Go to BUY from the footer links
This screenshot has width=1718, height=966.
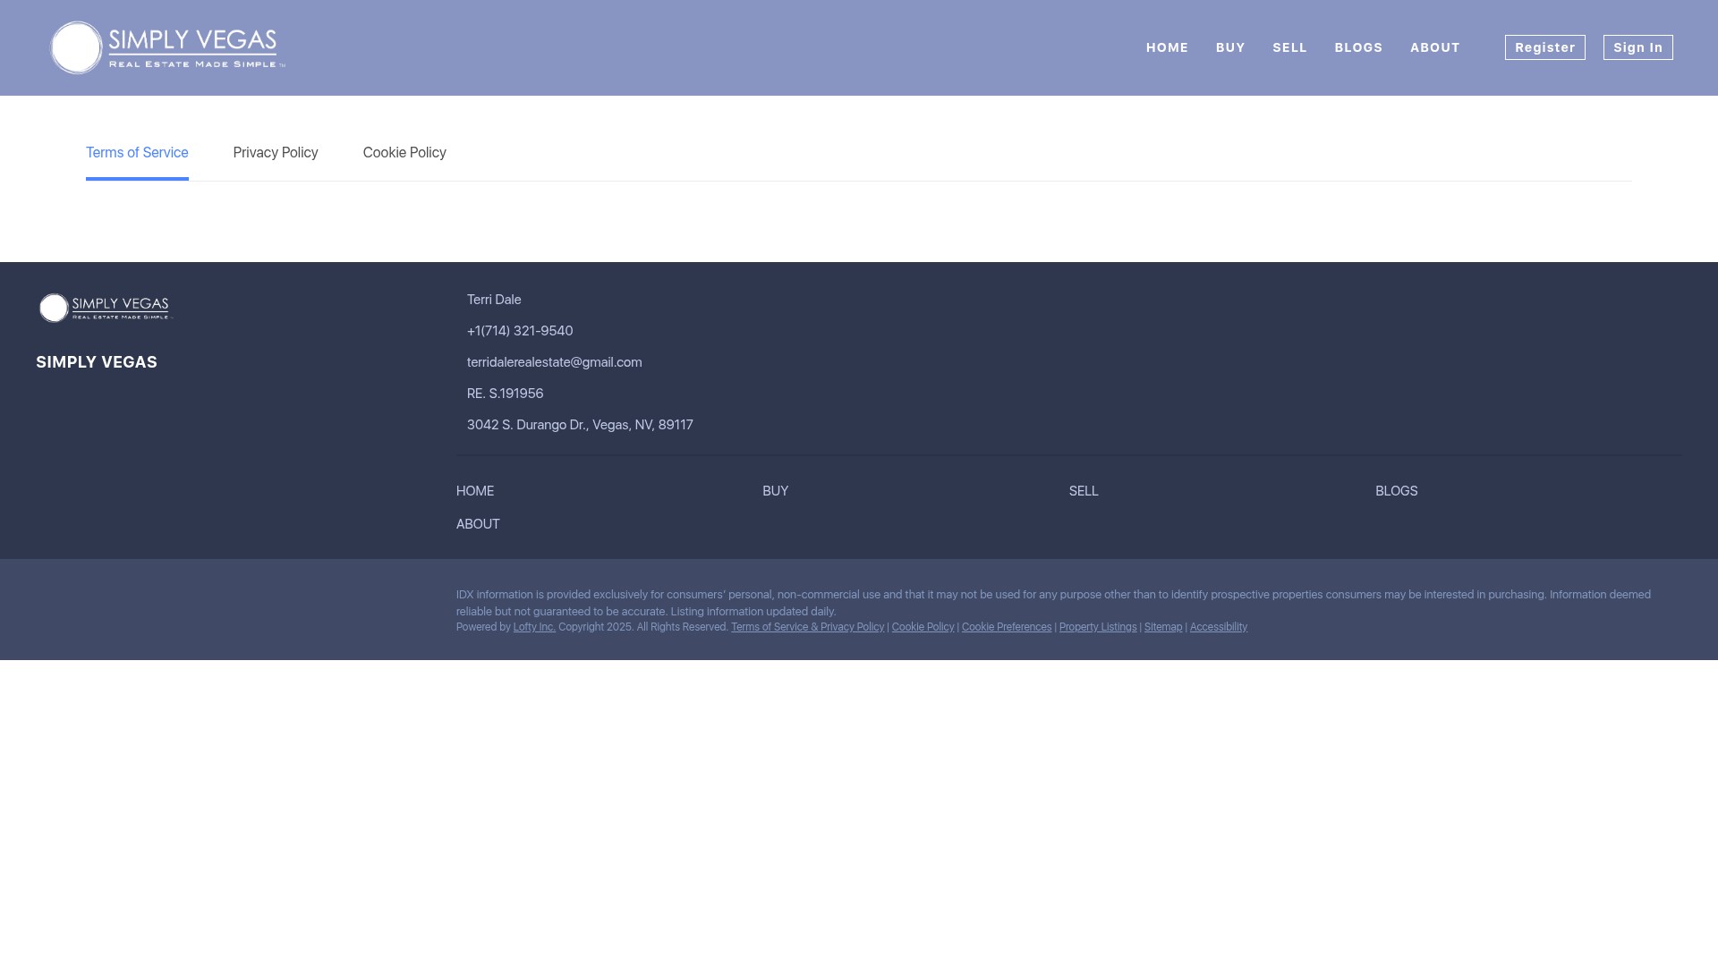[x=775, y=491]
